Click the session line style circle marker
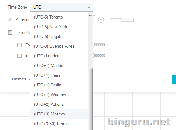This screenshot has height=130, width=176. click(101, 20)
